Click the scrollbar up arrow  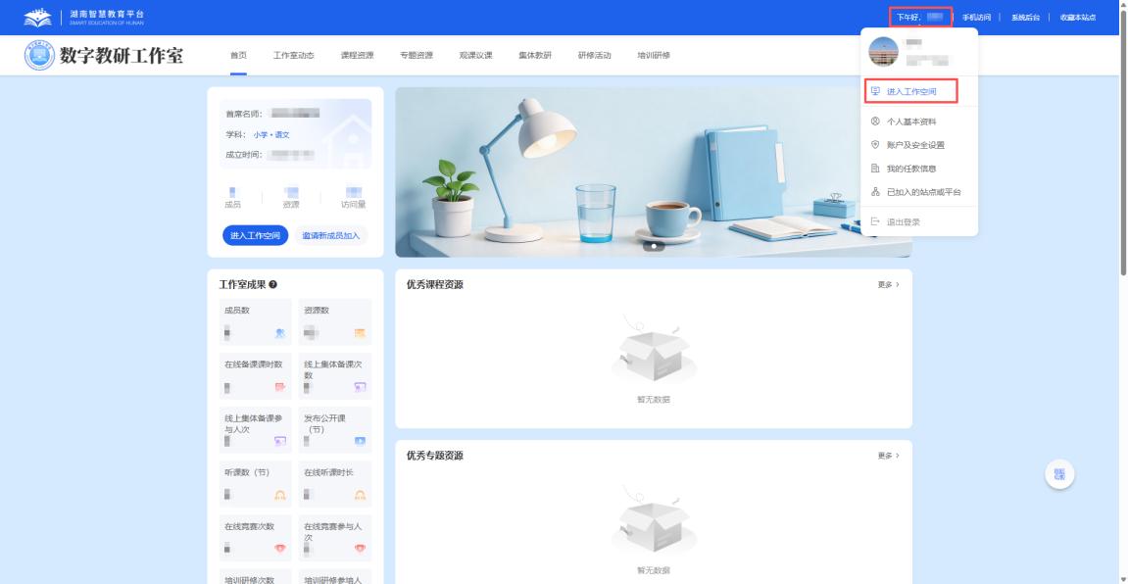coord(1123,4)
